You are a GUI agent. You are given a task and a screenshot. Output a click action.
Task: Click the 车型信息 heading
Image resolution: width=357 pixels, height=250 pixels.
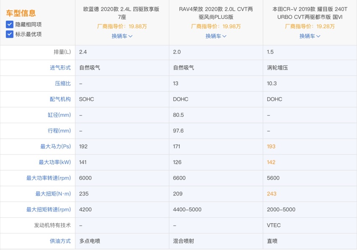coord(21,13)
